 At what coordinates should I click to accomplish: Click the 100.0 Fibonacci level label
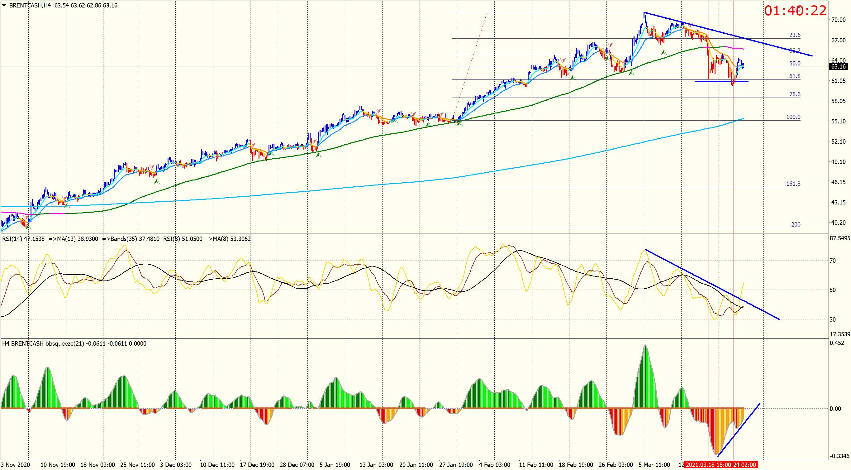pos(793,117)
